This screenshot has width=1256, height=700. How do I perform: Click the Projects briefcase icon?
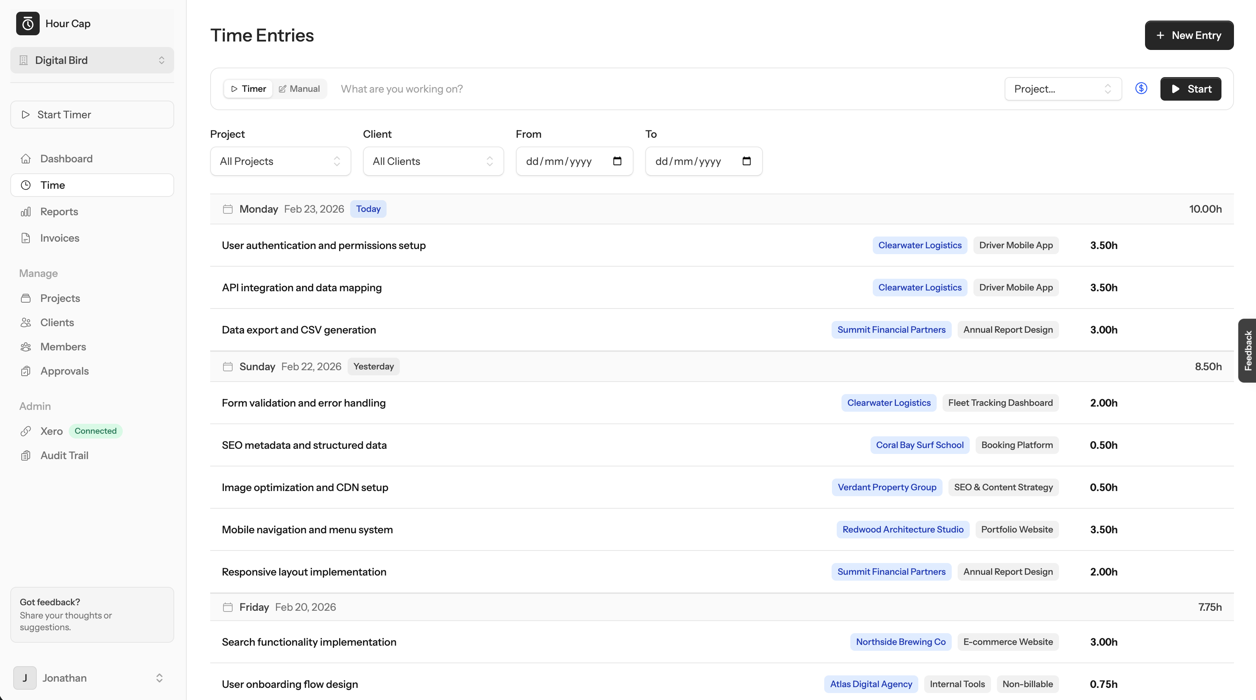pyautogui.click(x=26, y=298)
